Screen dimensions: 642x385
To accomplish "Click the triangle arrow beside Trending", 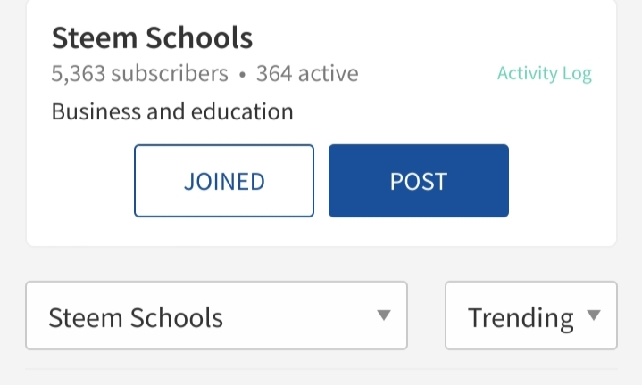I will [594, 315].
